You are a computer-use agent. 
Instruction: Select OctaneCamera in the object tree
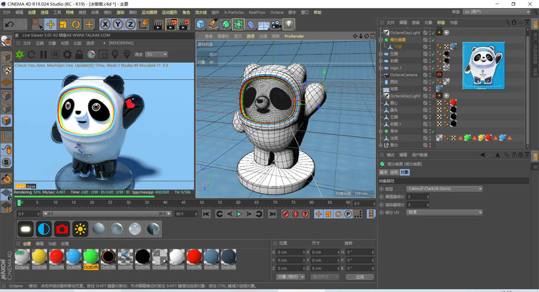click(404, 75)
